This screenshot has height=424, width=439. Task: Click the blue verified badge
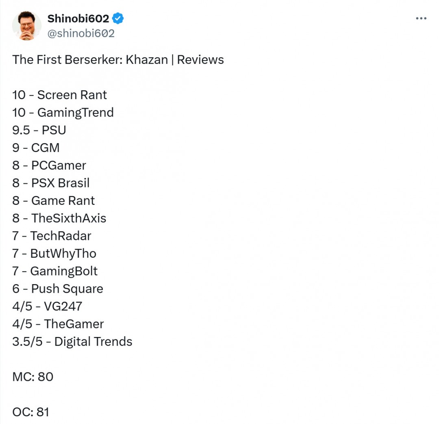[x=118, y=18]
